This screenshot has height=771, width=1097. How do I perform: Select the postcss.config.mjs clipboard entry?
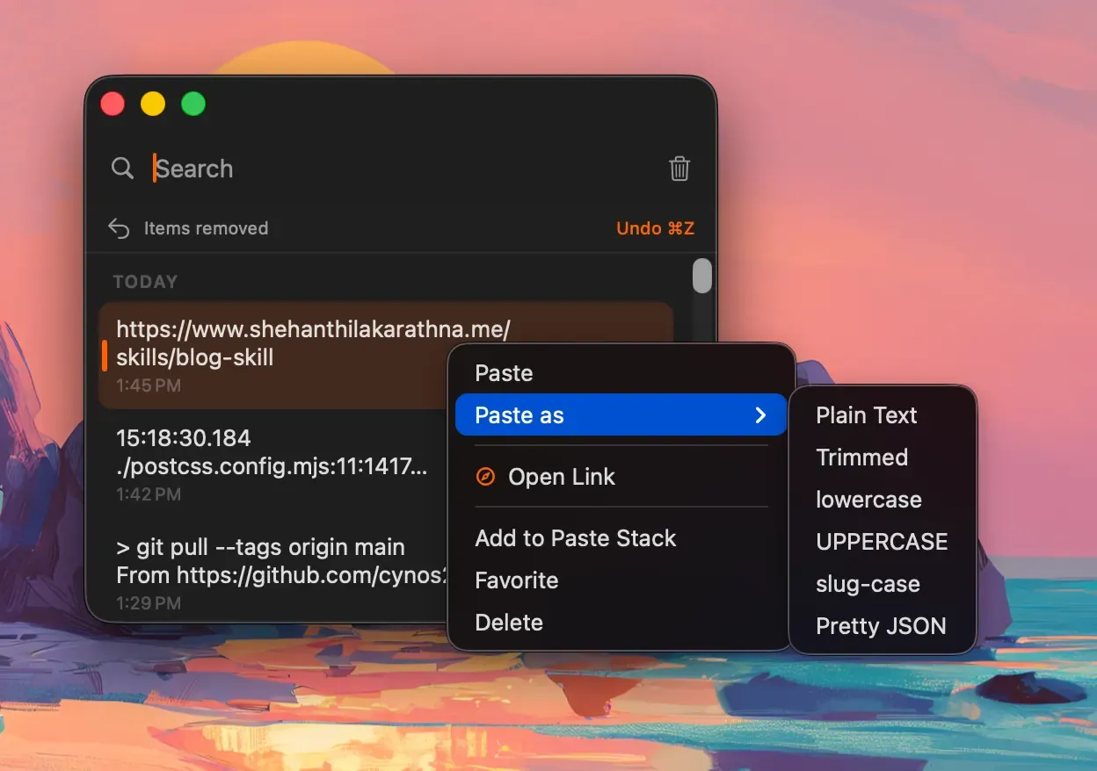(274, 465)
